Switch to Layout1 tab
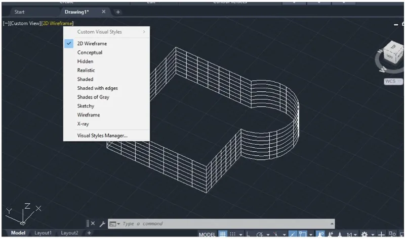Viewport: 405px width, 239px height. 43,233
